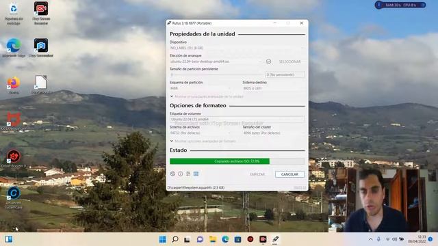Open taskbar Search

point(175,239)
